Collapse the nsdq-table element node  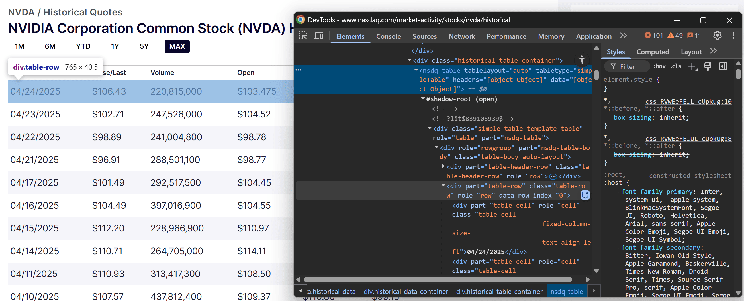click(x=416, y=70)
